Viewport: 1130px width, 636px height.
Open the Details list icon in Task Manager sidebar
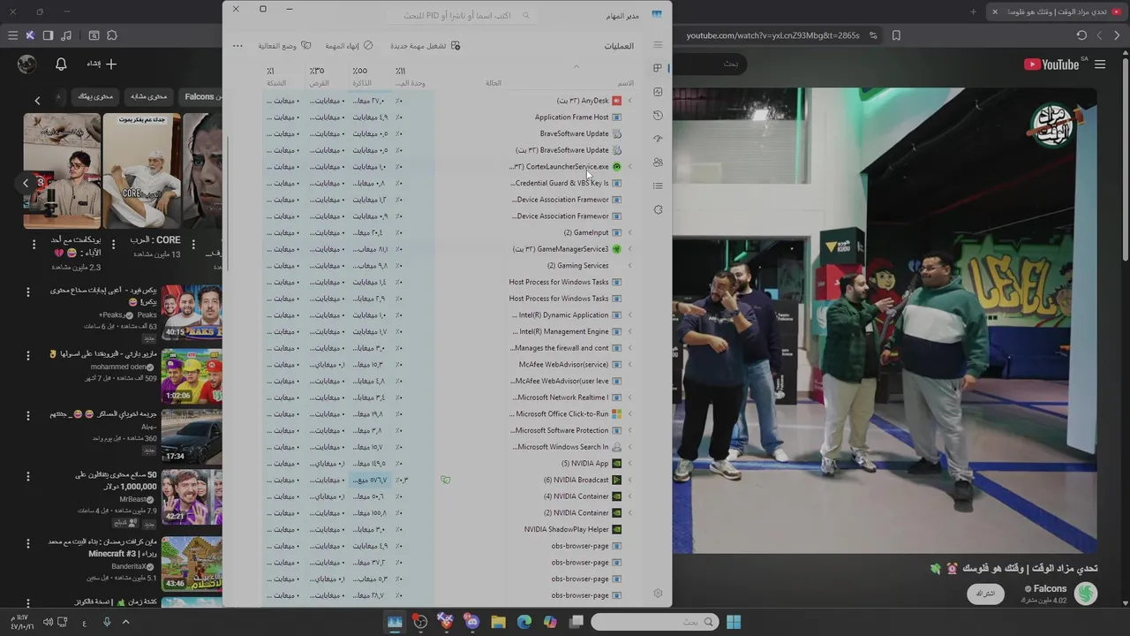[x=658, y=185]
